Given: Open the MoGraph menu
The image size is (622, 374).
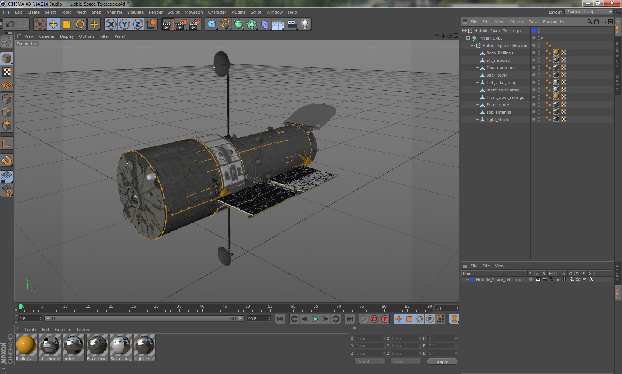Looking at the screenshot, I should click(x=194, y=12).
